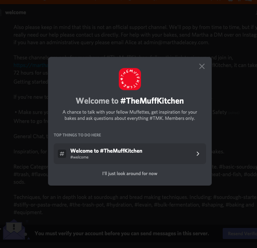Image resolution: width=257 pixels, height=248 pixels.
Task: Click the must verify your account notice text
Action: 122,233
